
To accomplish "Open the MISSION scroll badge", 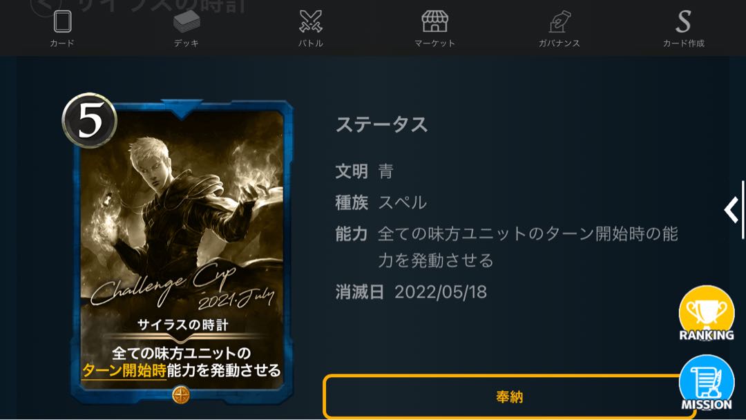I will [x=707, y=383].
